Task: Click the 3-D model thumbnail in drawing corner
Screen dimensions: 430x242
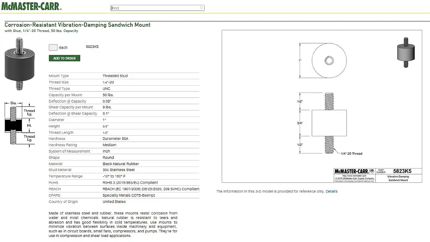Action: tap(406, 53)
